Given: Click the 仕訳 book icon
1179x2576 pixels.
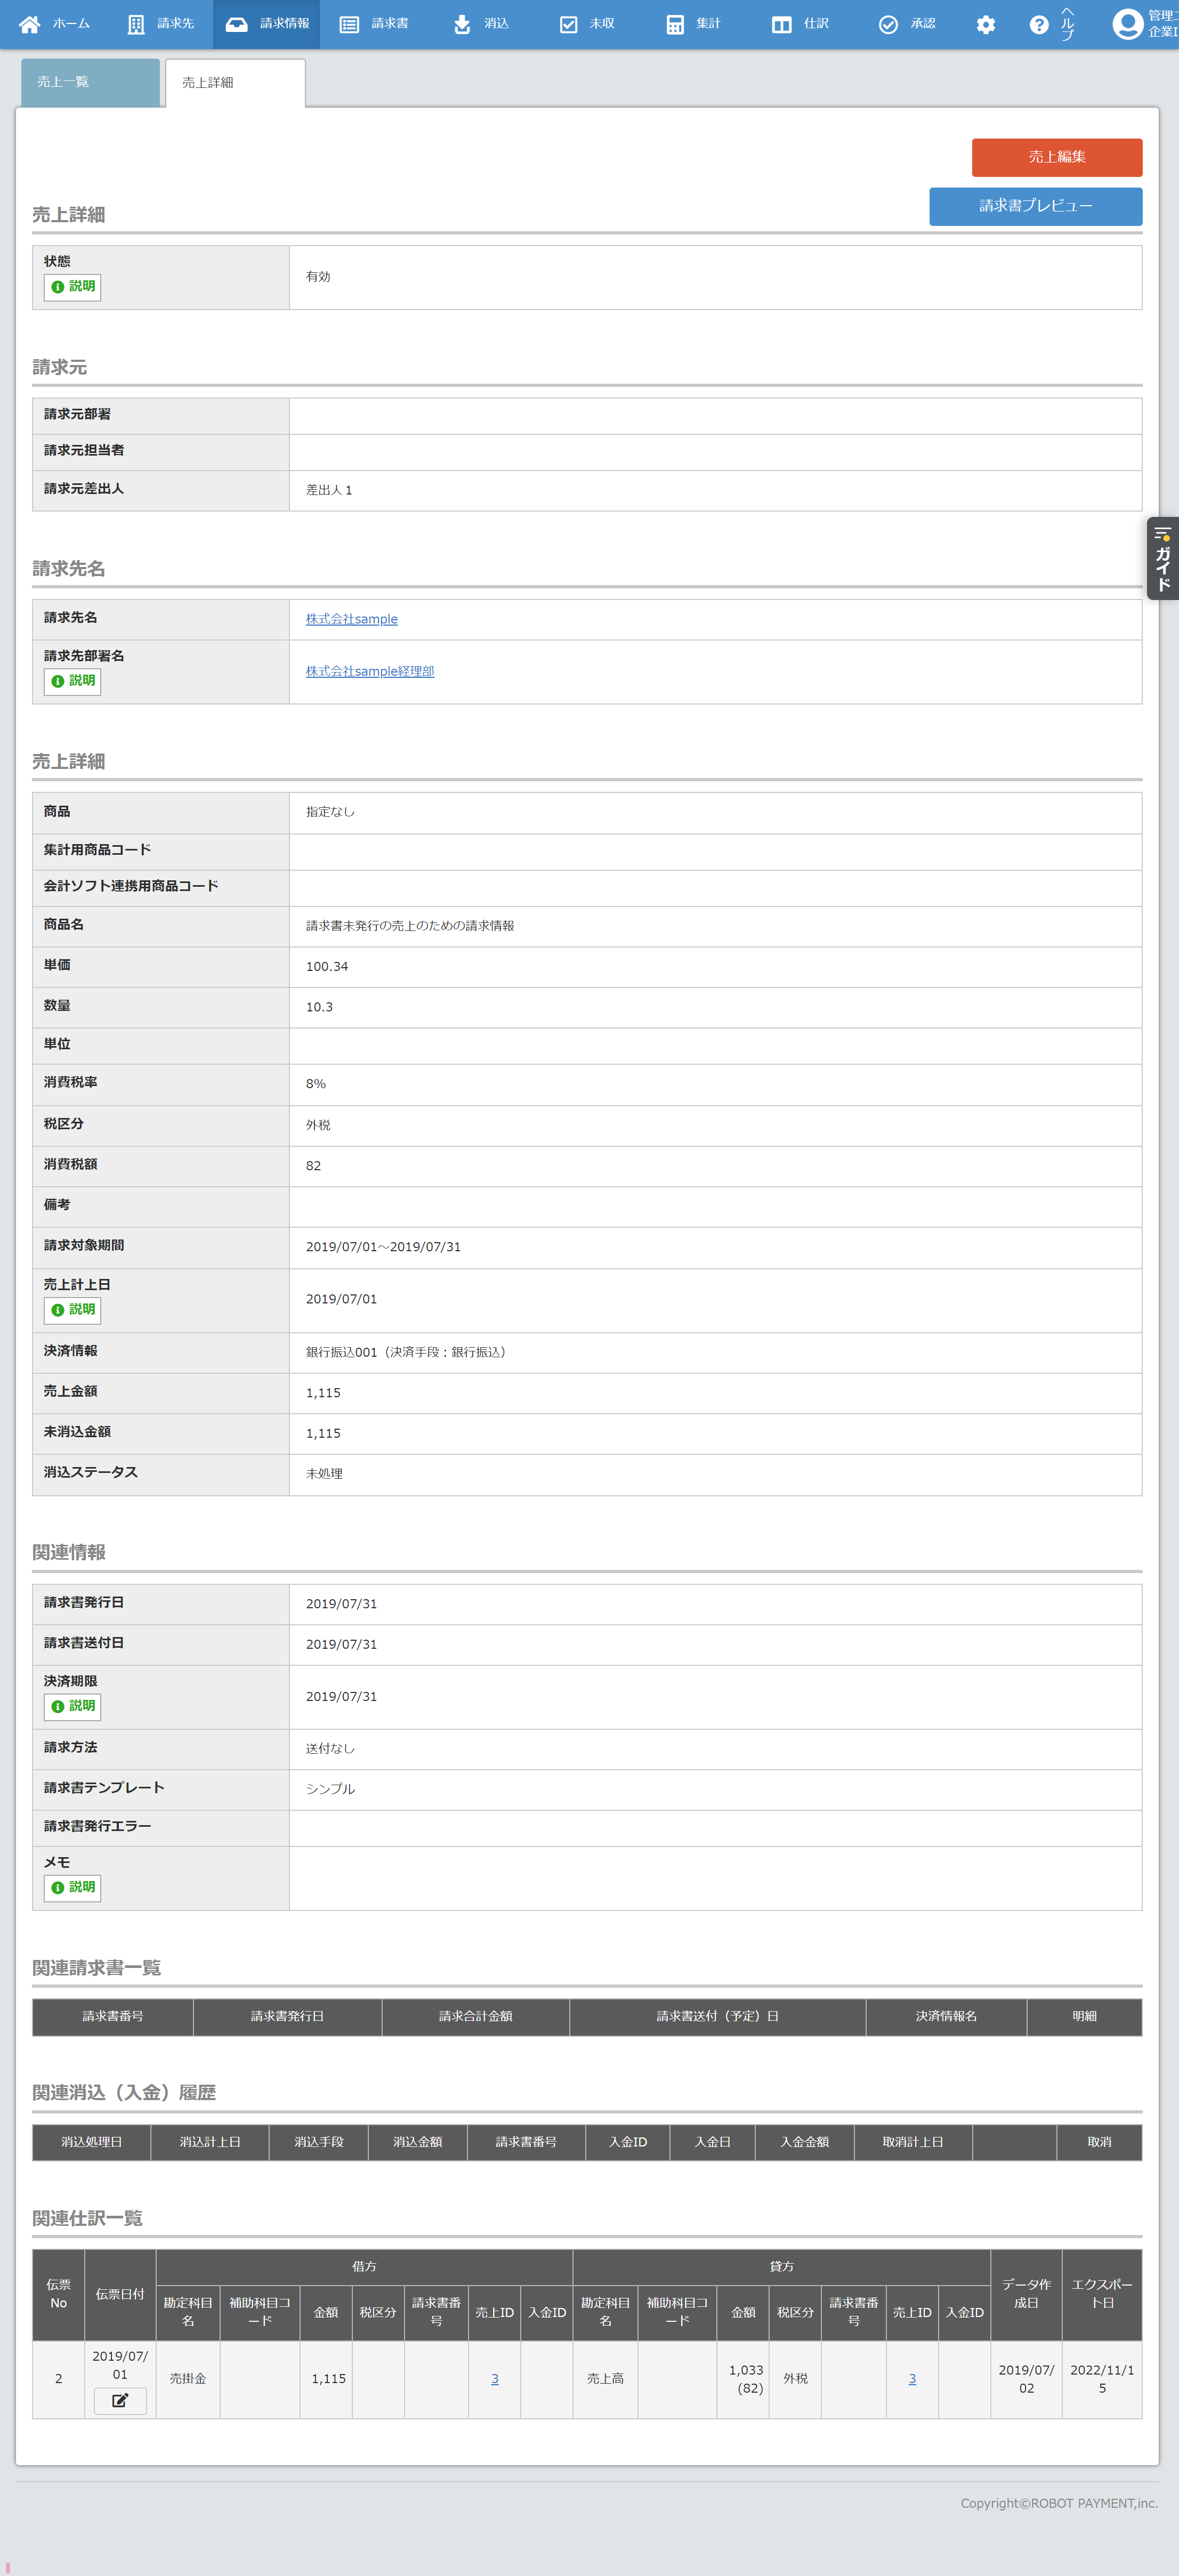Looking at the screenshot, I should [x=782, y=24].
